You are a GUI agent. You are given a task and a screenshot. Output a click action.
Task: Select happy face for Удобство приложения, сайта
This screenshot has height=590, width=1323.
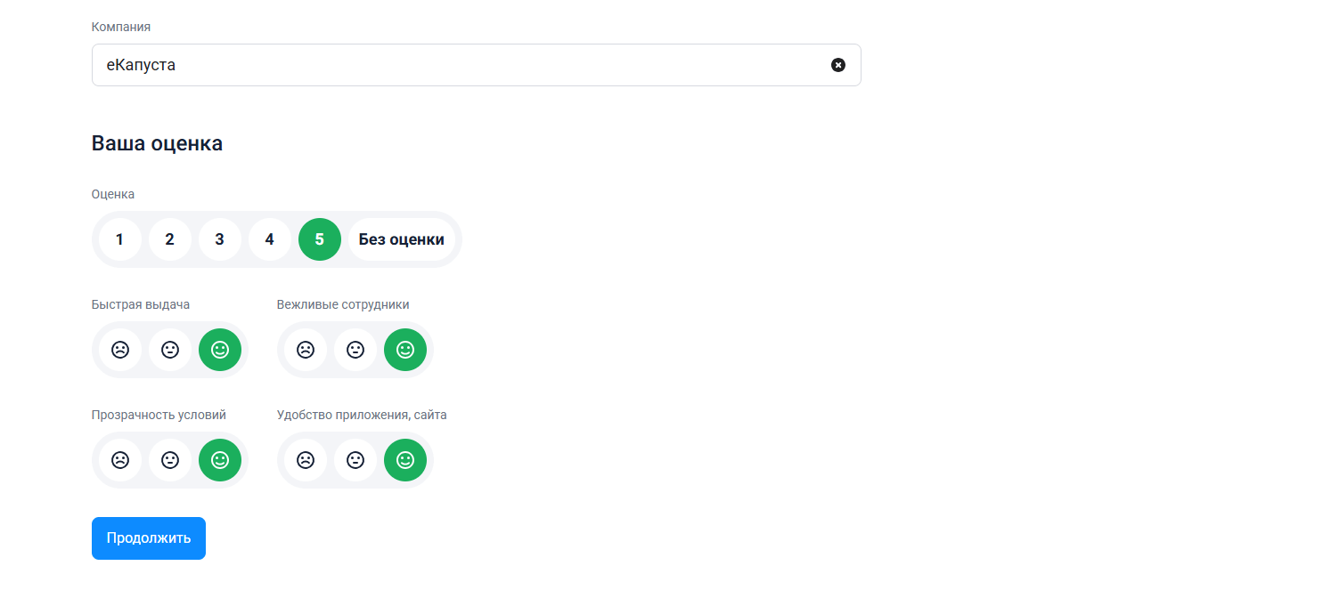pos(405,460)
